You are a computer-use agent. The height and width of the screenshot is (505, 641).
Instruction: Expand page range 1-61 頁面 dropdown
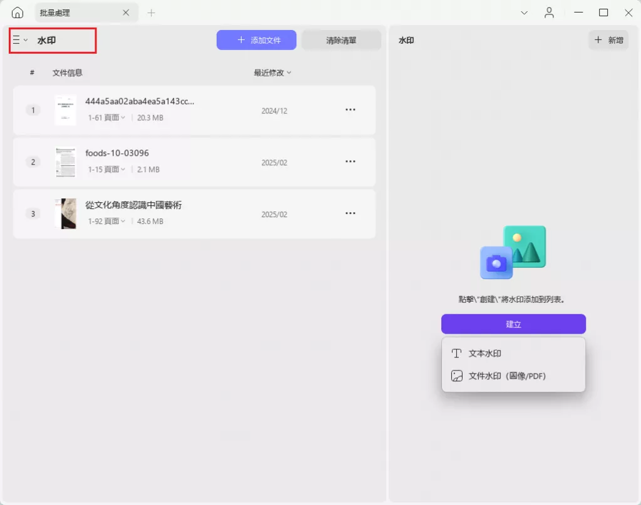(106, 118)
